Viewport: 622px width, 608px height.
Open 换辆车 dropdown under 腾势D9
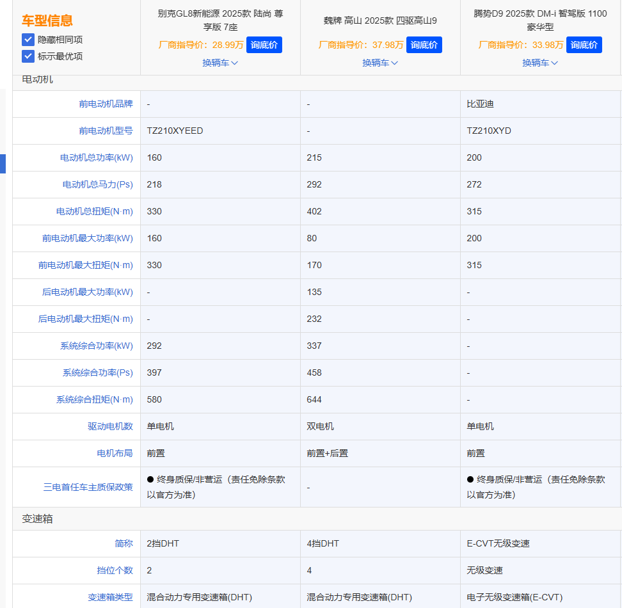coord(540,63)
